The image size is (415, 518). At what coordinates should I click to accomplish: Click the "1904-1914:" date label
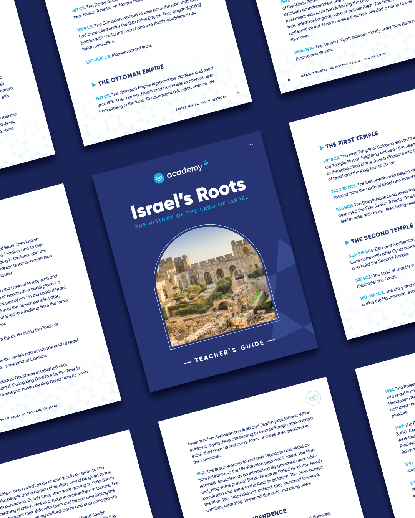(304, 49)
